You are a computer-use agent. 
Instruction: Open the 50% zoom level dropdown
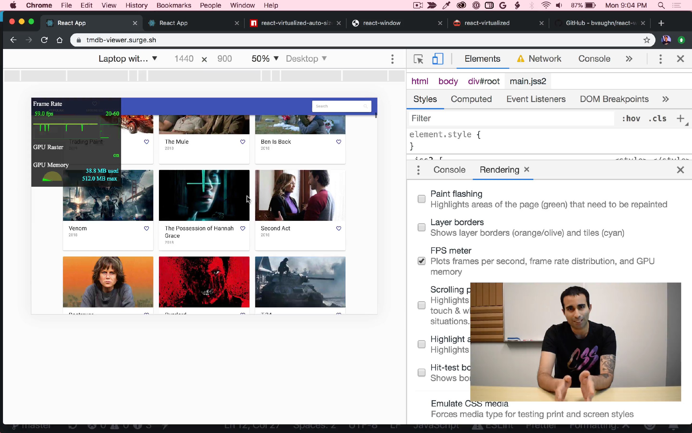click(x=265, y=59)
